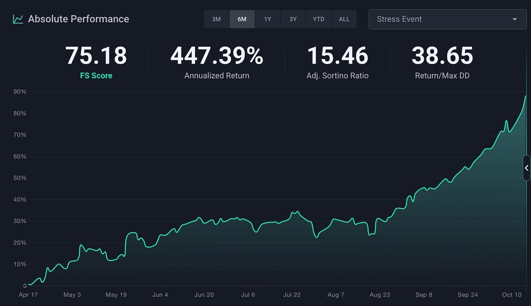531x306 pixels.
Task: Expand the side panel chevron handle
Action: click(x=527, y=168)
